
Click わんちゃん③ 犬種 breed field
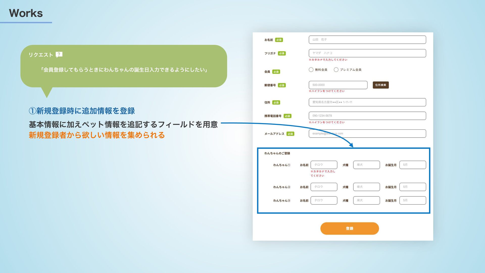pyautogui.click(x=366, y=200)
